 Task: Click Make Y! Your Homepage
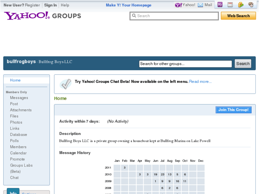click(x=129, y=5)
